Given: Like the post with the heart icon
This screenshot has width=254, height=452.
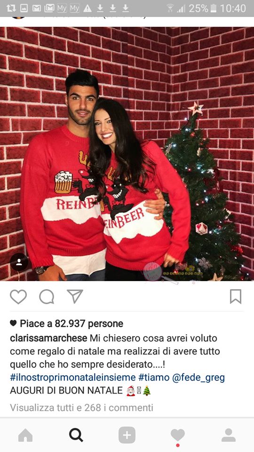Looking at the screenshot, I should tap(18, 297).
